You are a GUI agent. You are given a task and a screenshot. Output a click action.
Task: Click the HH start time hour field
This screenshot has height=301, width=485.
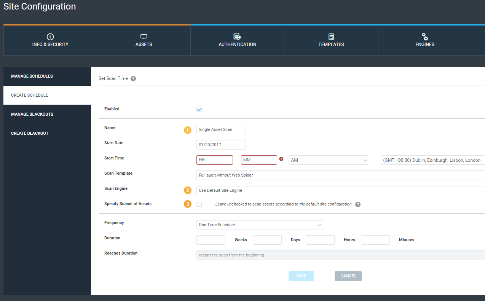pyautogui.click(x=215, y=160)
